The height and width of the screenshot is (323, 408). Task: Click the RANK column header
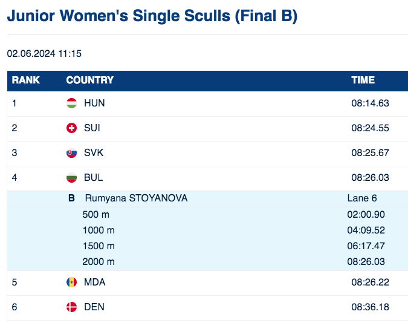point(26,80)
